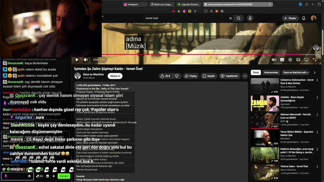Open the chat shop storefront icon
The image size is (324, 182).
coord(48,176)
